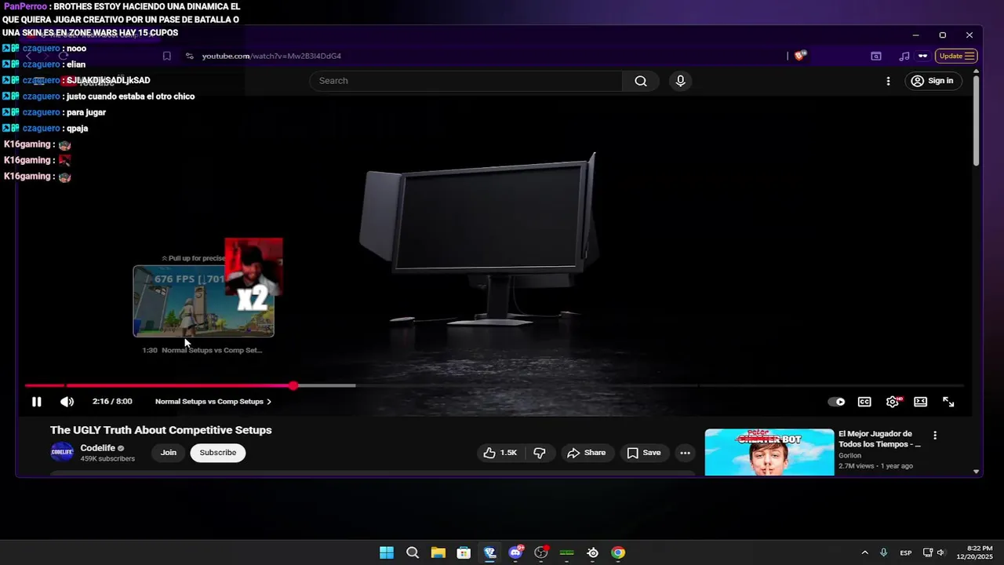Open Microsoft Store from taskbar
Image resolution: width=1004 pixels, height=565 pixels.
pos(464,552)
